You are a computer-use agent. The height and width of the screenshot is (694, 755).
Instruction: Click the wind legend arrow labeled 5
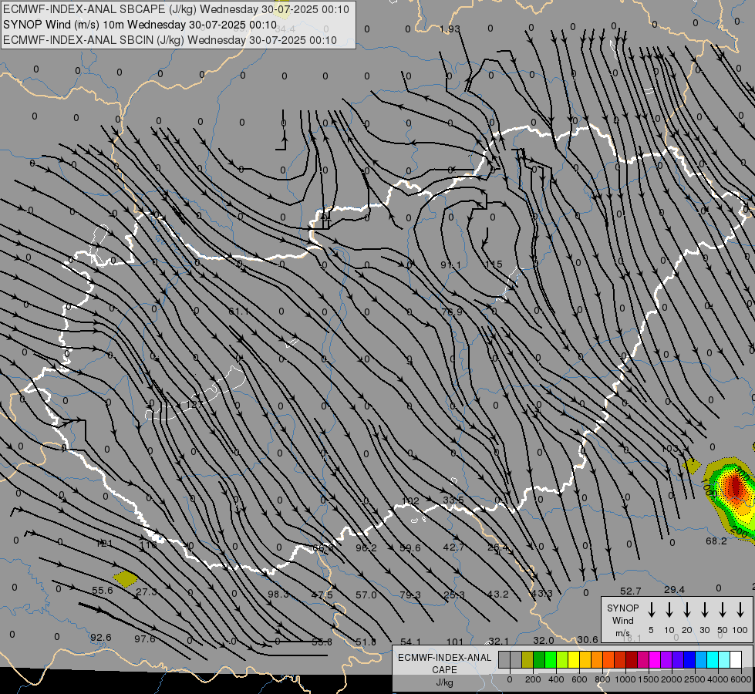click(651, 609)
